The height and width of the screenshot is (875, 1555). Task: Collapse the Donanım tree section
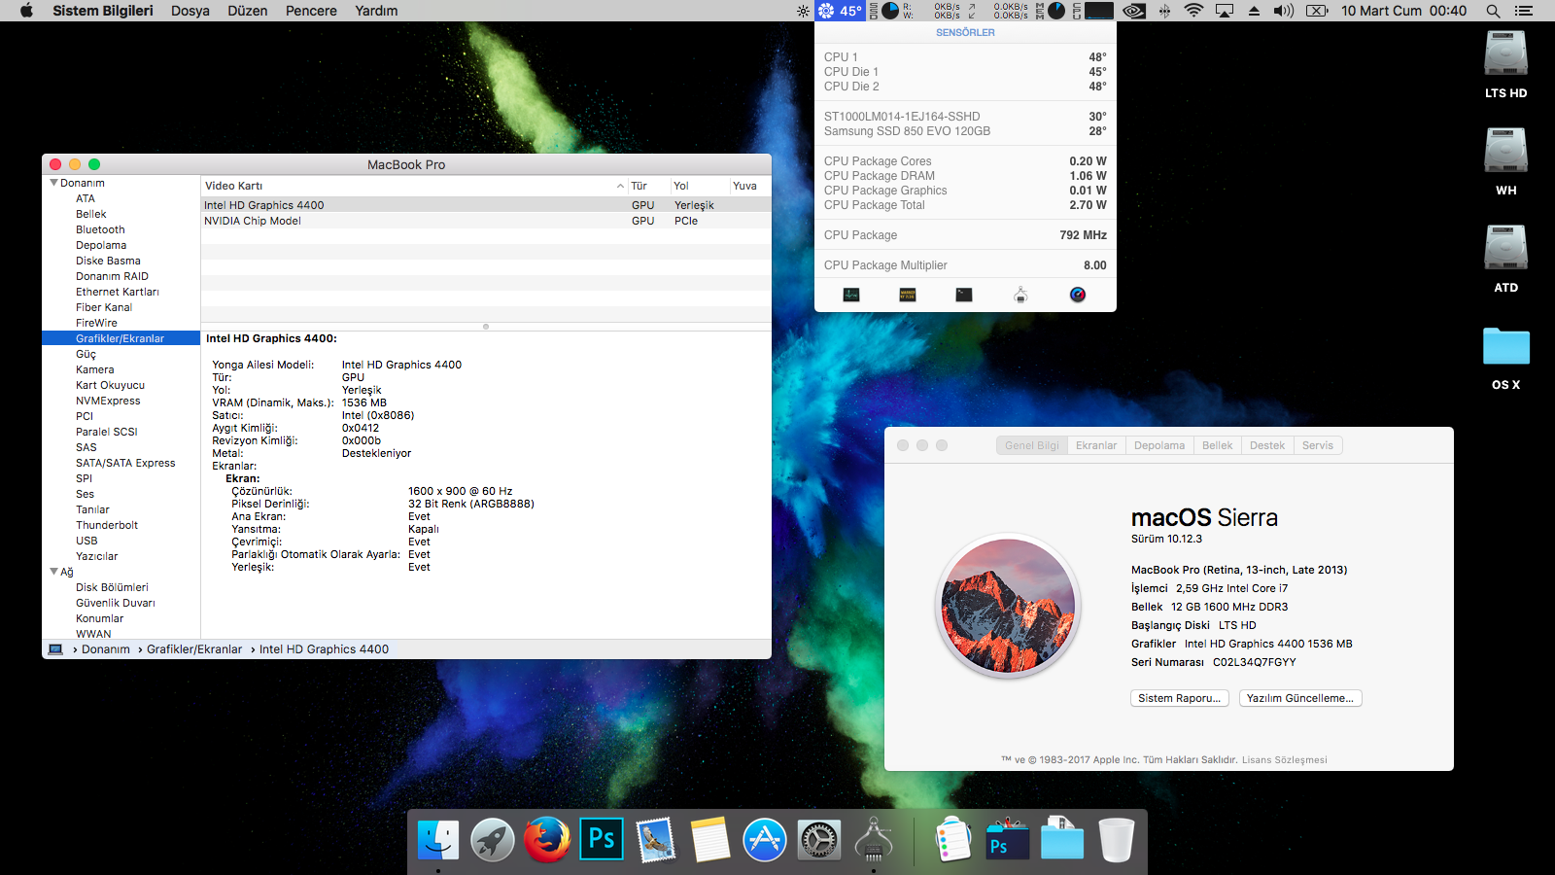[x=53, y=183]
